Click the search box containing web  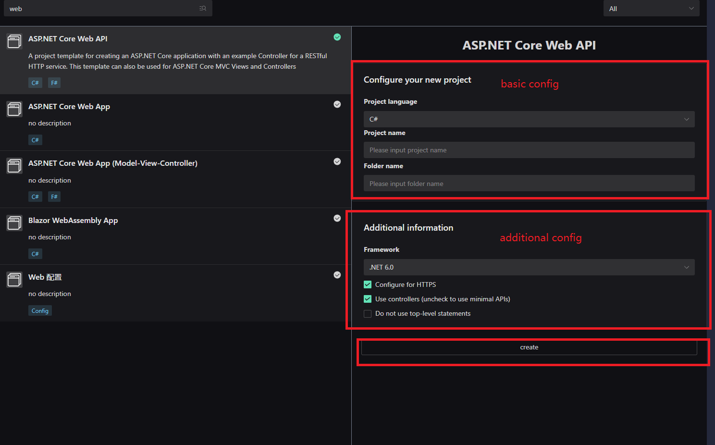(x=108, y=9)
